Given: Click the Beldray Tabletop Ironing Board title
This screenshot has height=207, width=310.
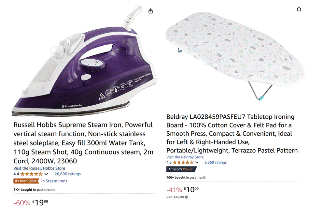Looking at the screenshot, I should 232,134.
